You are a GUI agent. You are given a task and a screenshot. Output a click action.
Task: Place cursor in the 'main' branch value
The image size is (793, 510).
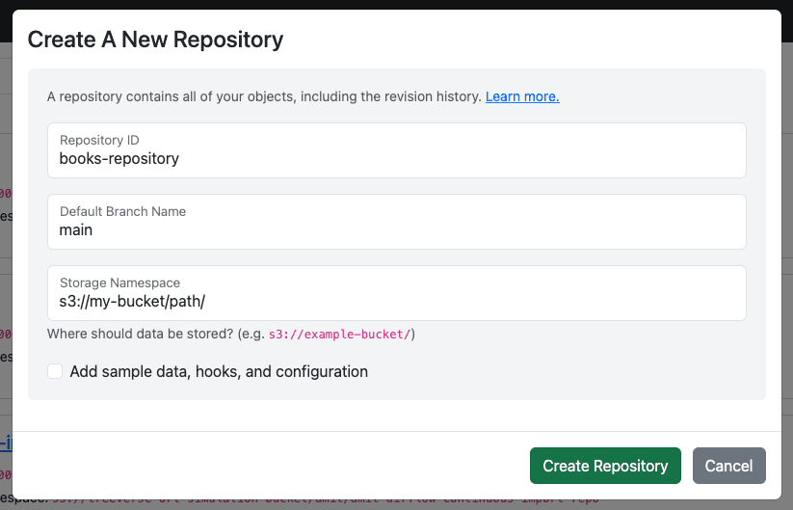pyautogui.click(x=76, y=230)
